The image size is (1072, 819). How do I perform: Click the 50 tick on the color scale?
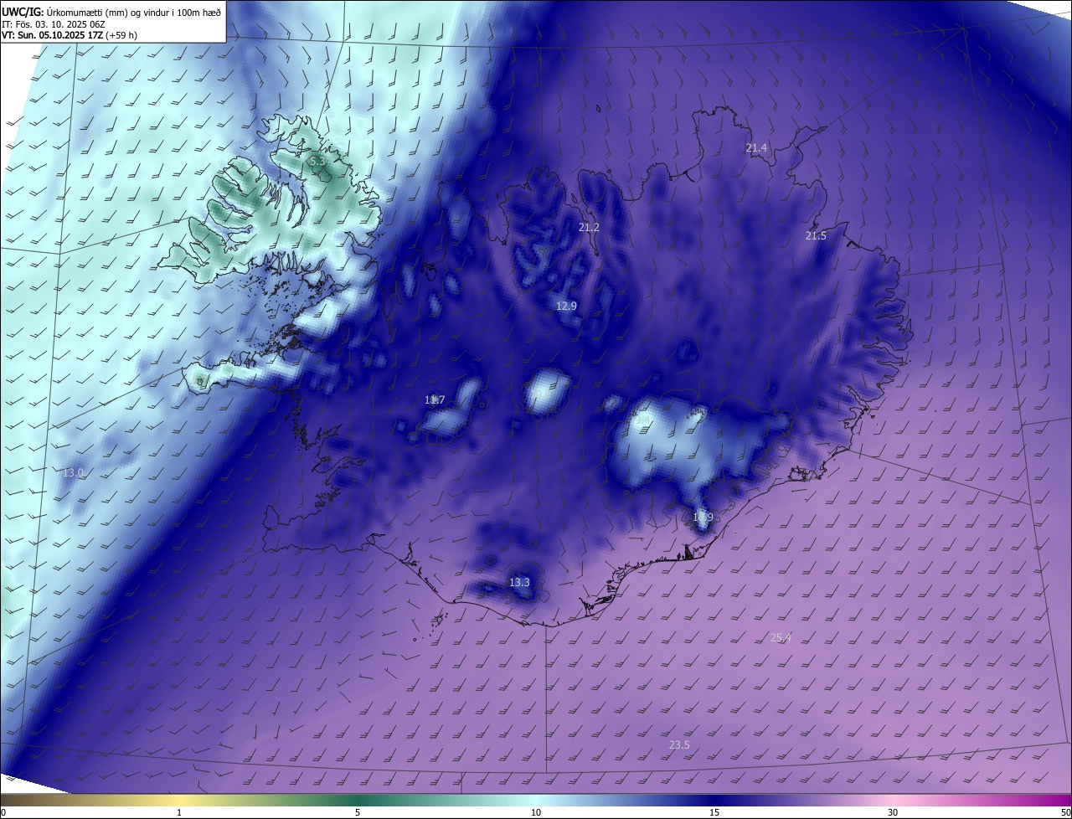point(1065,812)
